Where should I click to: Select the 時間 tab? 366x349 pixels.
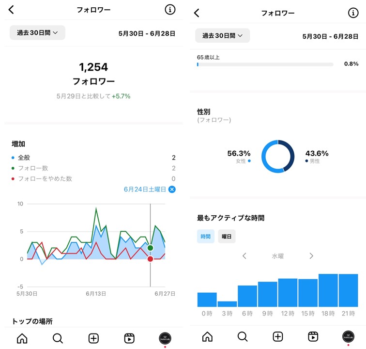(x=206, y=237)
